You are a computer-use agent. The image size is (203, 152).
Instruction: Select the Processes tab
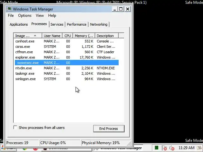(39, 24)
